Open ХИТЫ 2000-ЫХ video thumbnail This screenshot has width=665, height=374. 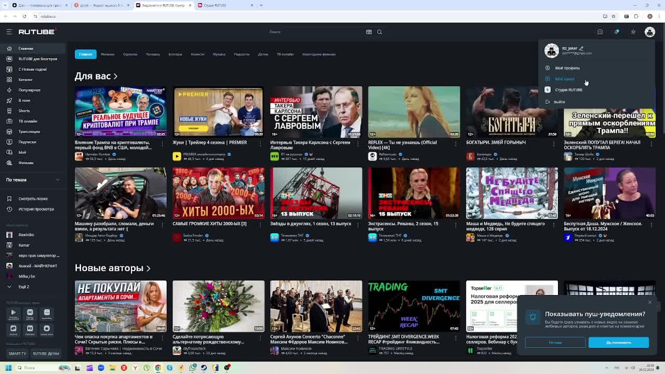(x=218, y=193)
